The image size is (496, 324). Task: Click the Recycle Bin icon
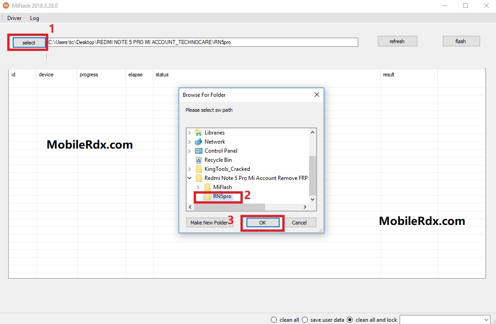tap(199, 160)
